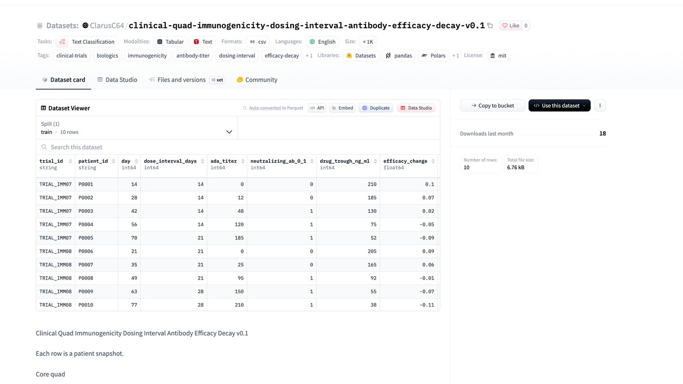
Task: Click the mit license tag
Action: (x=498, y=55)
